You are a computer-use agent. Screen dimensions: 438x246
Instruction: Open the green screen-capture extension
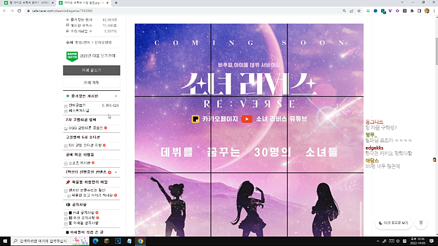pyautogui.click(x=368, y=11)
